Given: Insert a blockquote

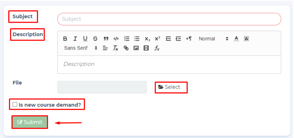Looking at the screenshot, I should point(106,39).
